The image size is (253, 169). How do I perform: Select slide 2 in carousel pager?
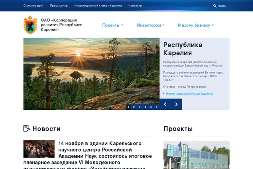point(134,107)
